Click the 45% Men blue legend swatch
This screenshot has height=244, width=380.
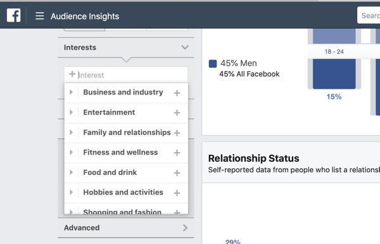click(x=213, y=63)
